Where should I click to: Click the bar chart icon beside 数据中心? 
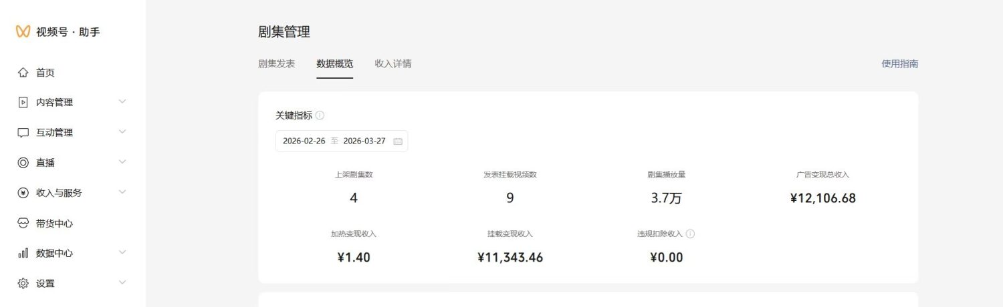tap(23, 254)
